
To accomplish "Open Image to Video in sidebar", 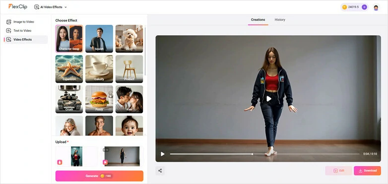I will coord(26,22).
